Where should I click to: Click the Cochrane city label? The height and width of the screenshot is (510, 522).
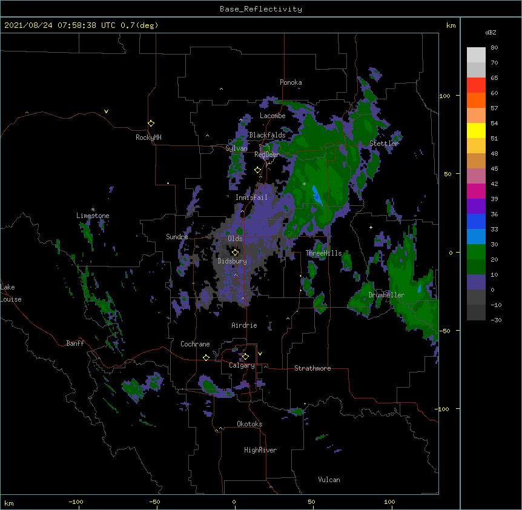pos(195,344)
